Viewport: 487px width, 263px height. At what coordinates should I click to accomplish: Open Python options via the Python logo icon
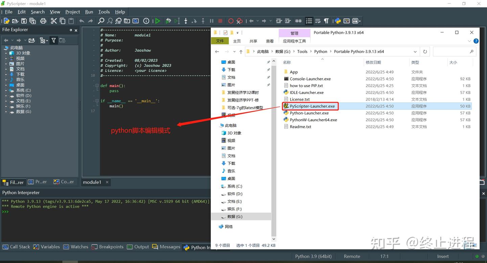(x=337, y=21)
